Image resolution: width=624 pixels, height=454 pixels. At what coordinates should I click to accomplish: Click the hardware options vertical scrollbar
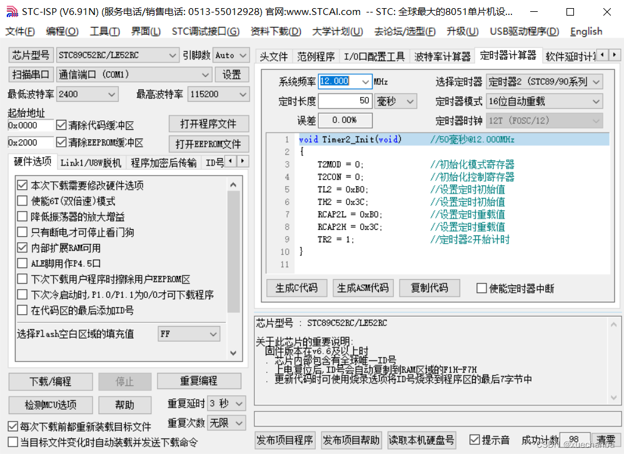pyautogui.click(x=234, y=252)
